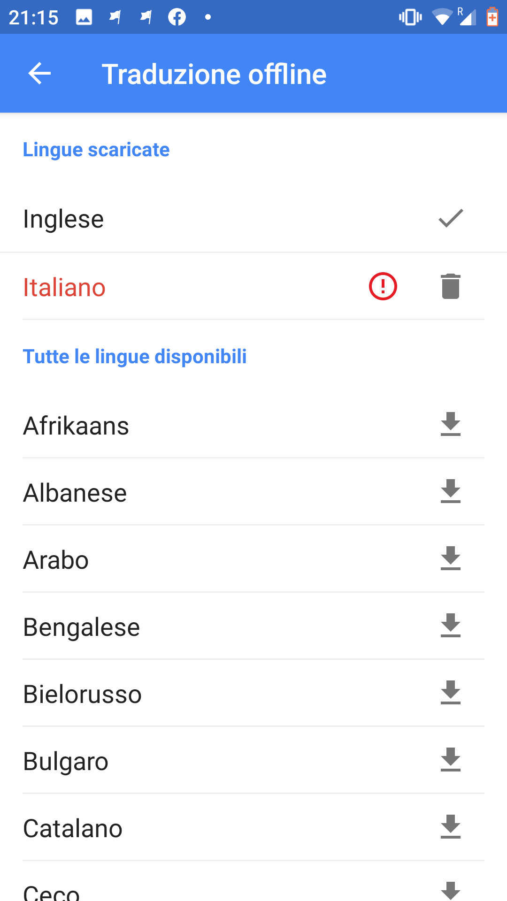This screenshot has width=507, height=901.
Task: Download the Ceco language pack
Action: pos(450,890)
